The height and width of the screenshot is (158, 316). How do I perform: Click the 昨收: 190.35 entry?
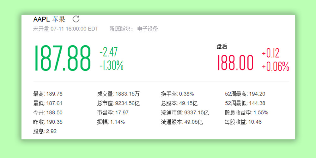tap(48, 122)
